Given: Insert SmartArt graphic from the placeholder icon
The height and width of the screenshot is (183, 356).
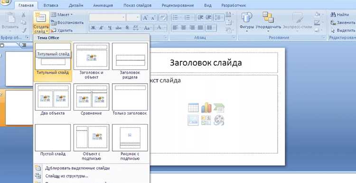Looking at the screenshot, I should tap(219, 107).
